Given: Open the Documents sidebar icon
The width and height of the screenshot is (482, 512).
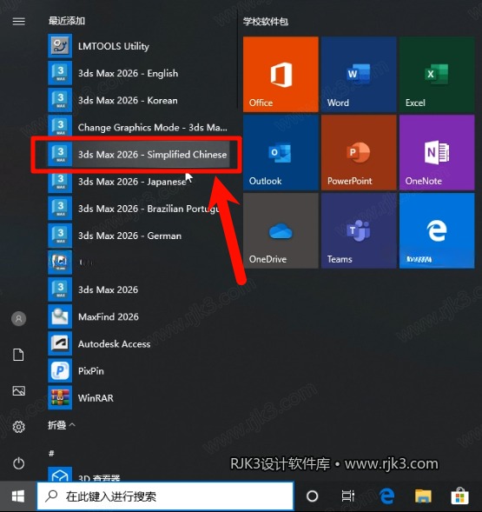Looking at the screenshot, I should (18, 355).
